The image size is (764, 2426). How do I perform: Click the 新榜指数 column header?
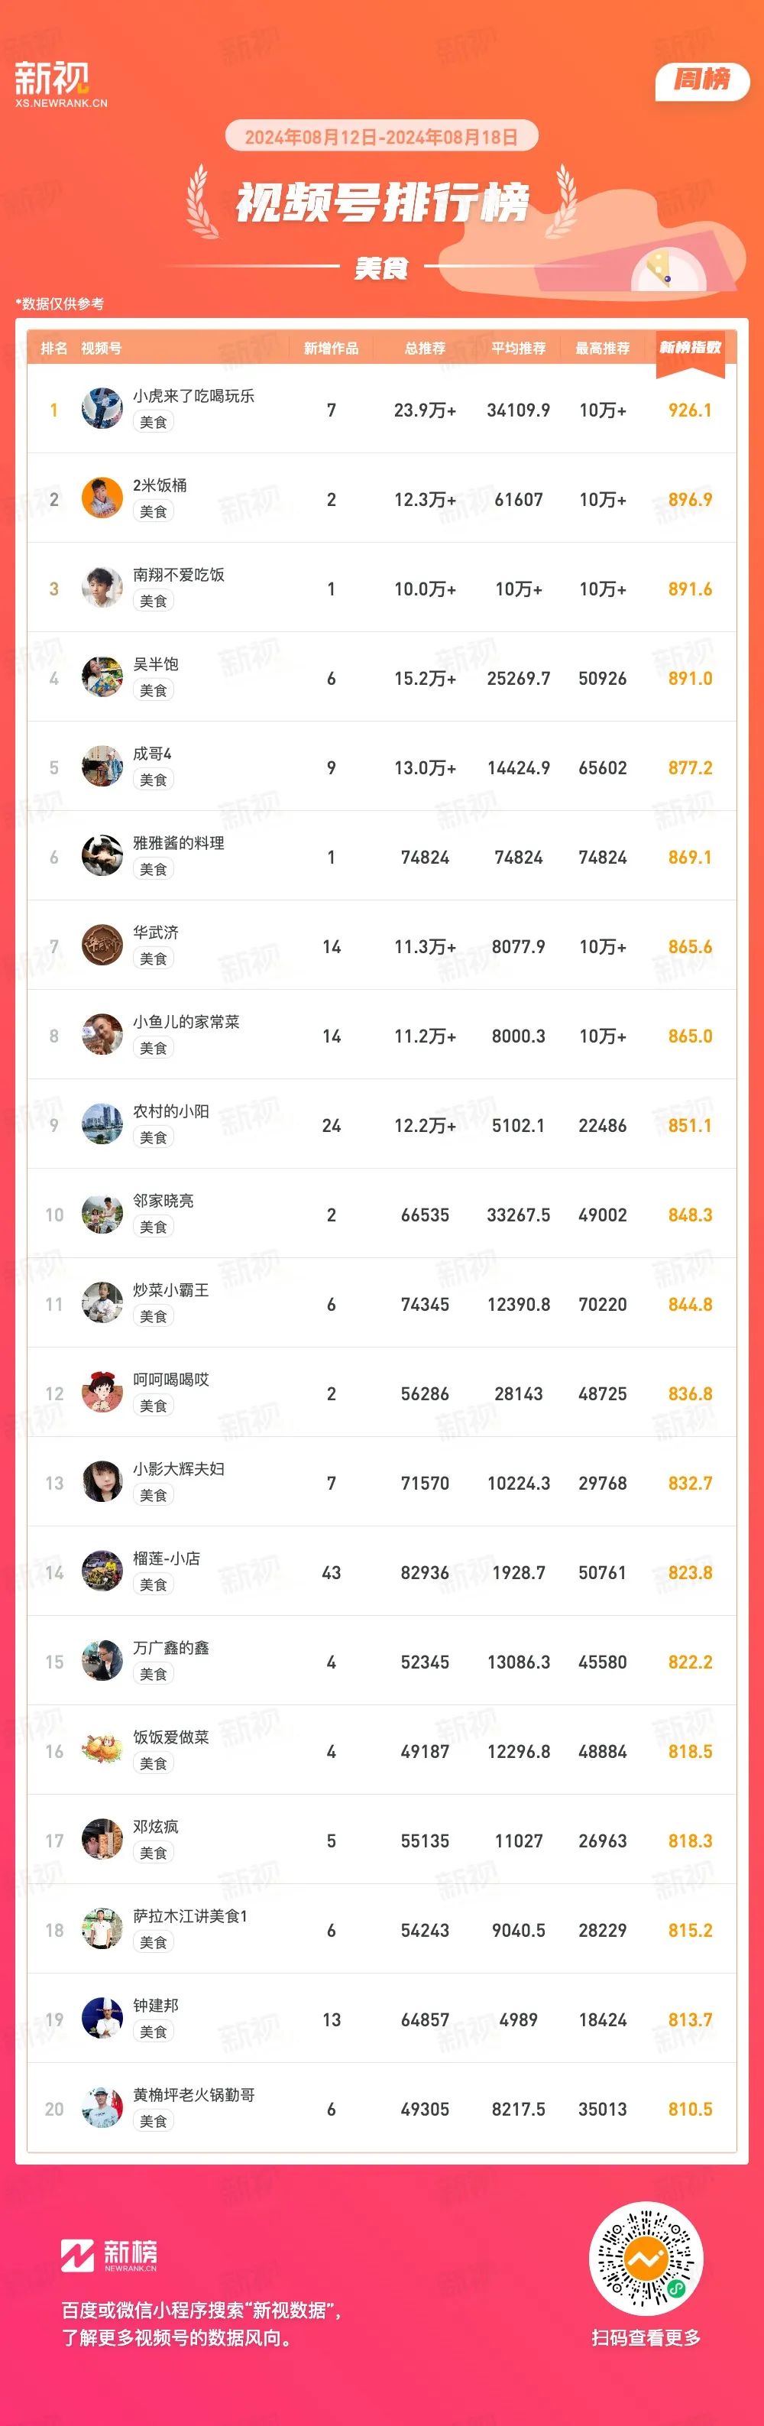coord(690,348)
